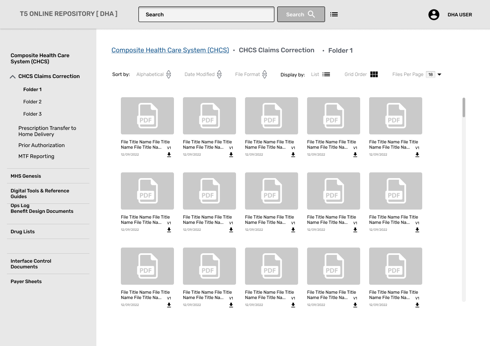Image resolution: width=490 pixels, height=346 pixels.
Task: Sort files by Alphabetical arrows
Action: [169, 74]
